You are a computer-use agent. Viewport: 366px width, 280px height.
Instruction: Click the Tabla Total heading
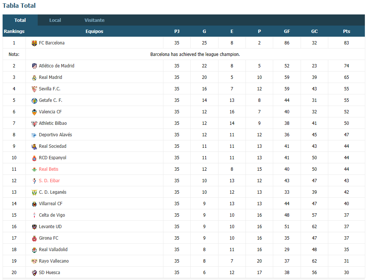pyautogui.click(x=19, y=6)
